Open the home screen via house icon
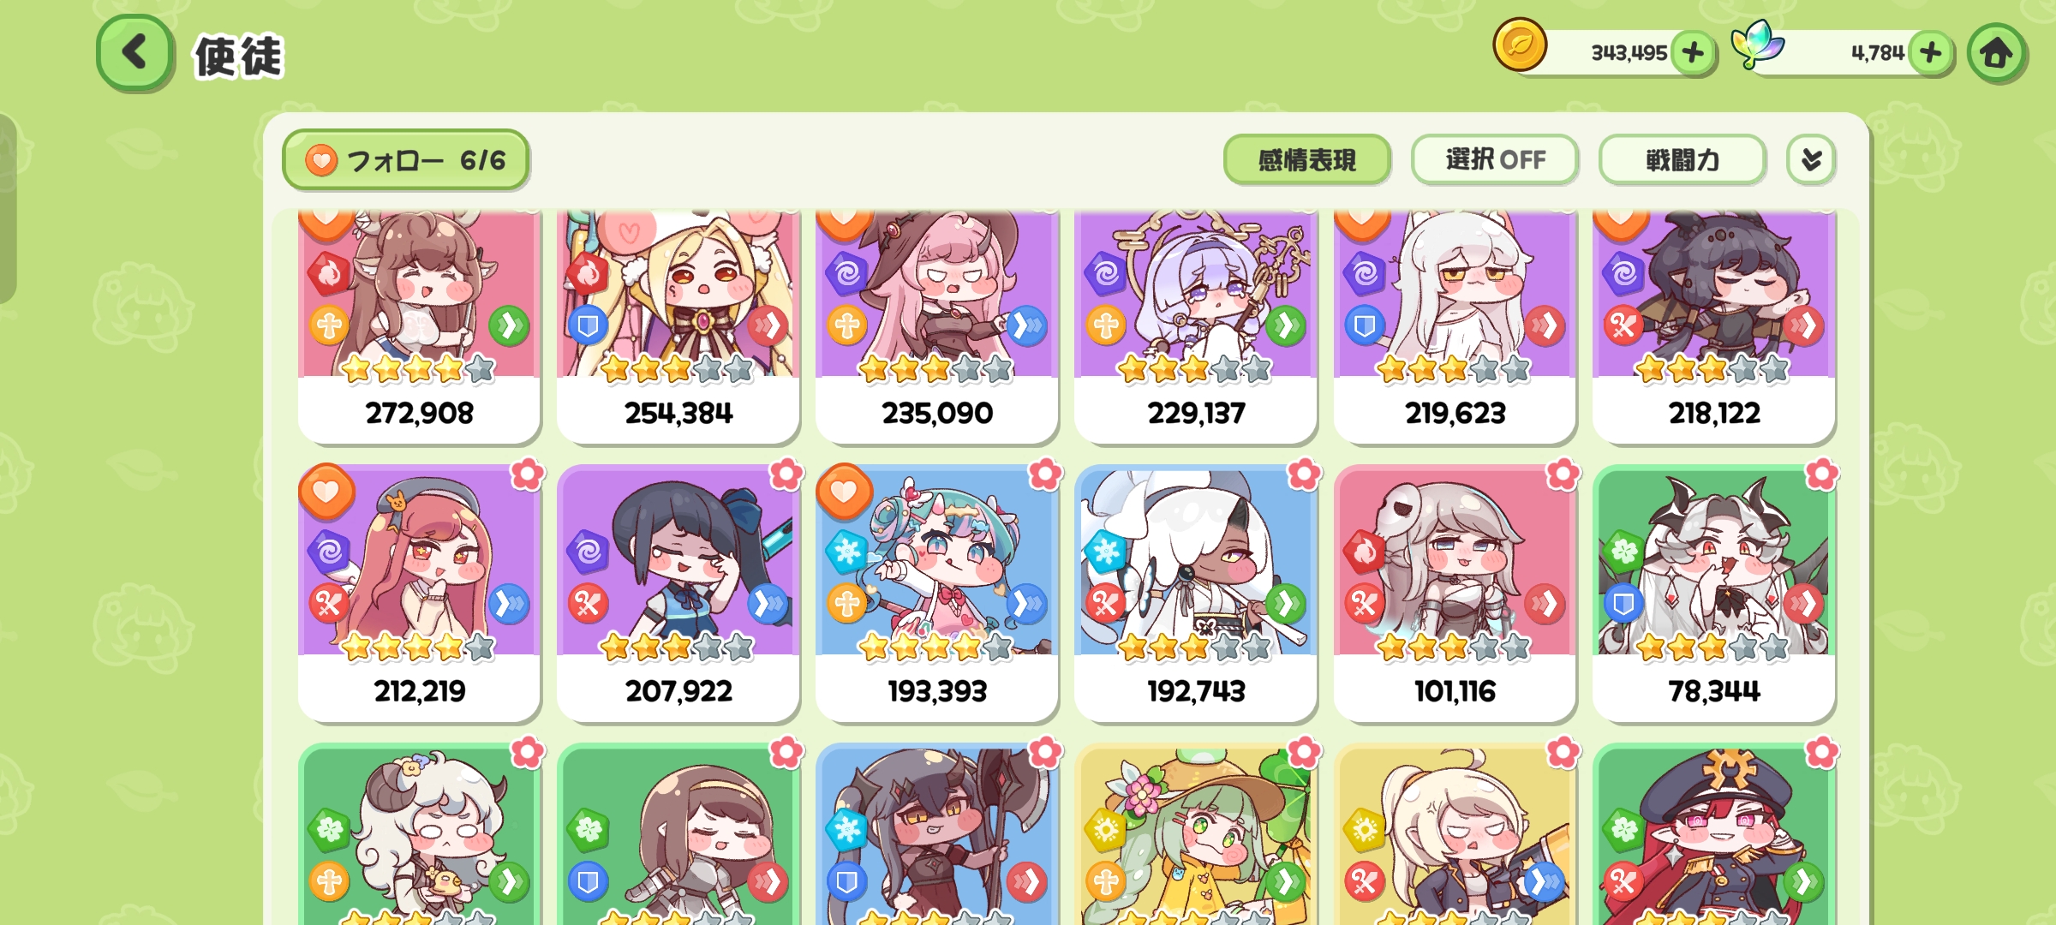This screenshot has height=925, width=2056. 1997,53
